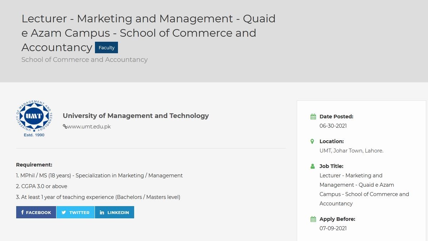Viewport: 428px width, 241px height.
Task: Click the Requirement heading
Action: click(x=34, y=165)
